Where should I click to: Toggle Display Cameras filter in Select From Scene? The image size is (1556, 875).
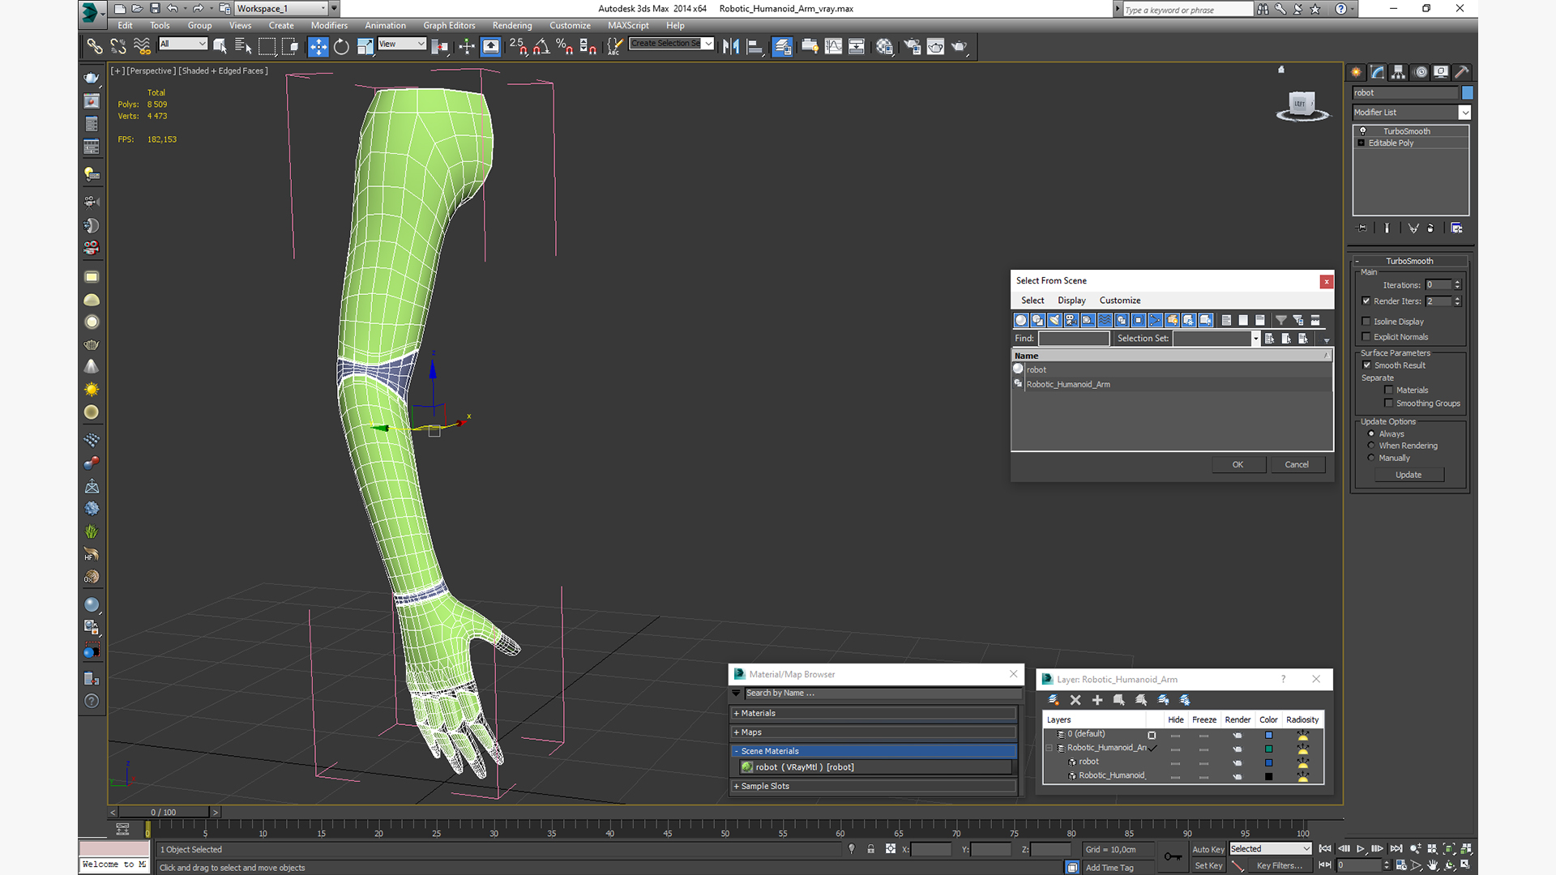tap(1071, 320)
